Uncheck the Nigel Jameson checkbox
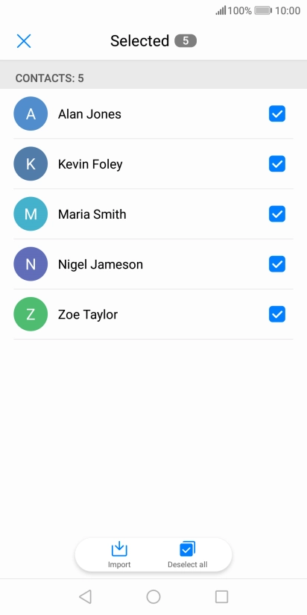The image size is (307, 615). pyautogui.click(x=277, y=264)
